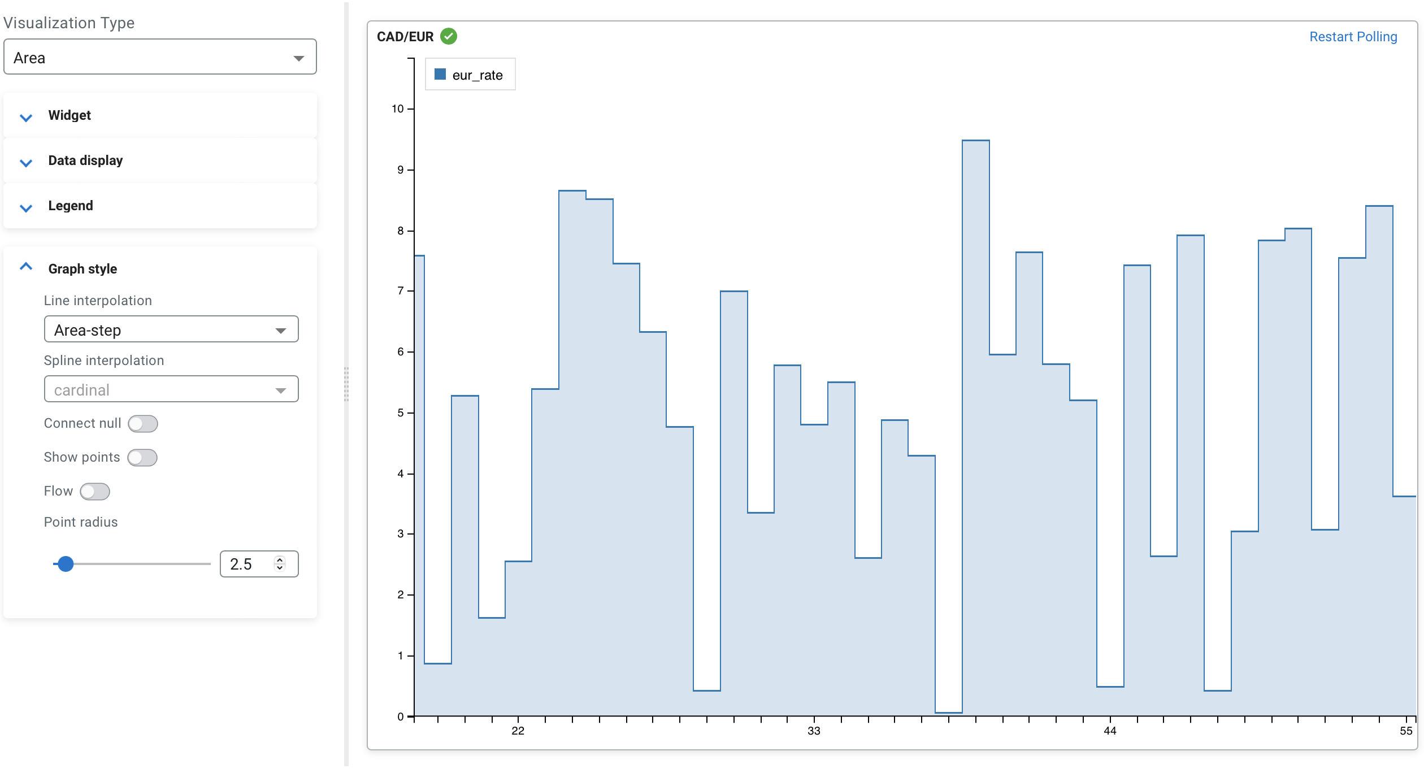This screenshot has height=773, width=1424.
Task: Expand the Data display section header
Action: (85, 160)
